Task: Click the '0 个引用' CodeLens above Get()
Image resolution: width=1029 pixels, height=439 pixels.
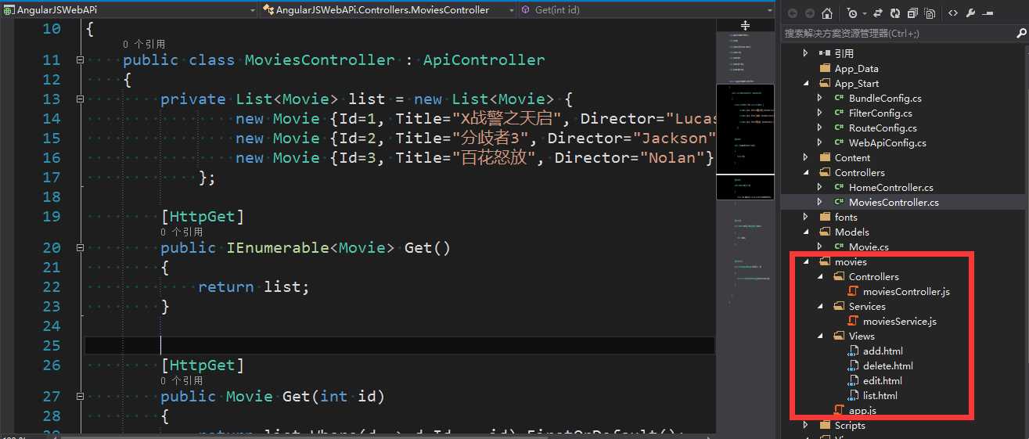Action: point(182,232)
